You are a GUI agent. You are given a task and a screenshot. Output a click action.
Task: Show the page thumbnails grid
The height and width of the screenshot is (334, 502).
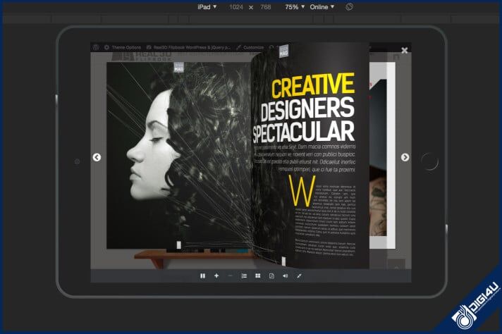[257, 276]
